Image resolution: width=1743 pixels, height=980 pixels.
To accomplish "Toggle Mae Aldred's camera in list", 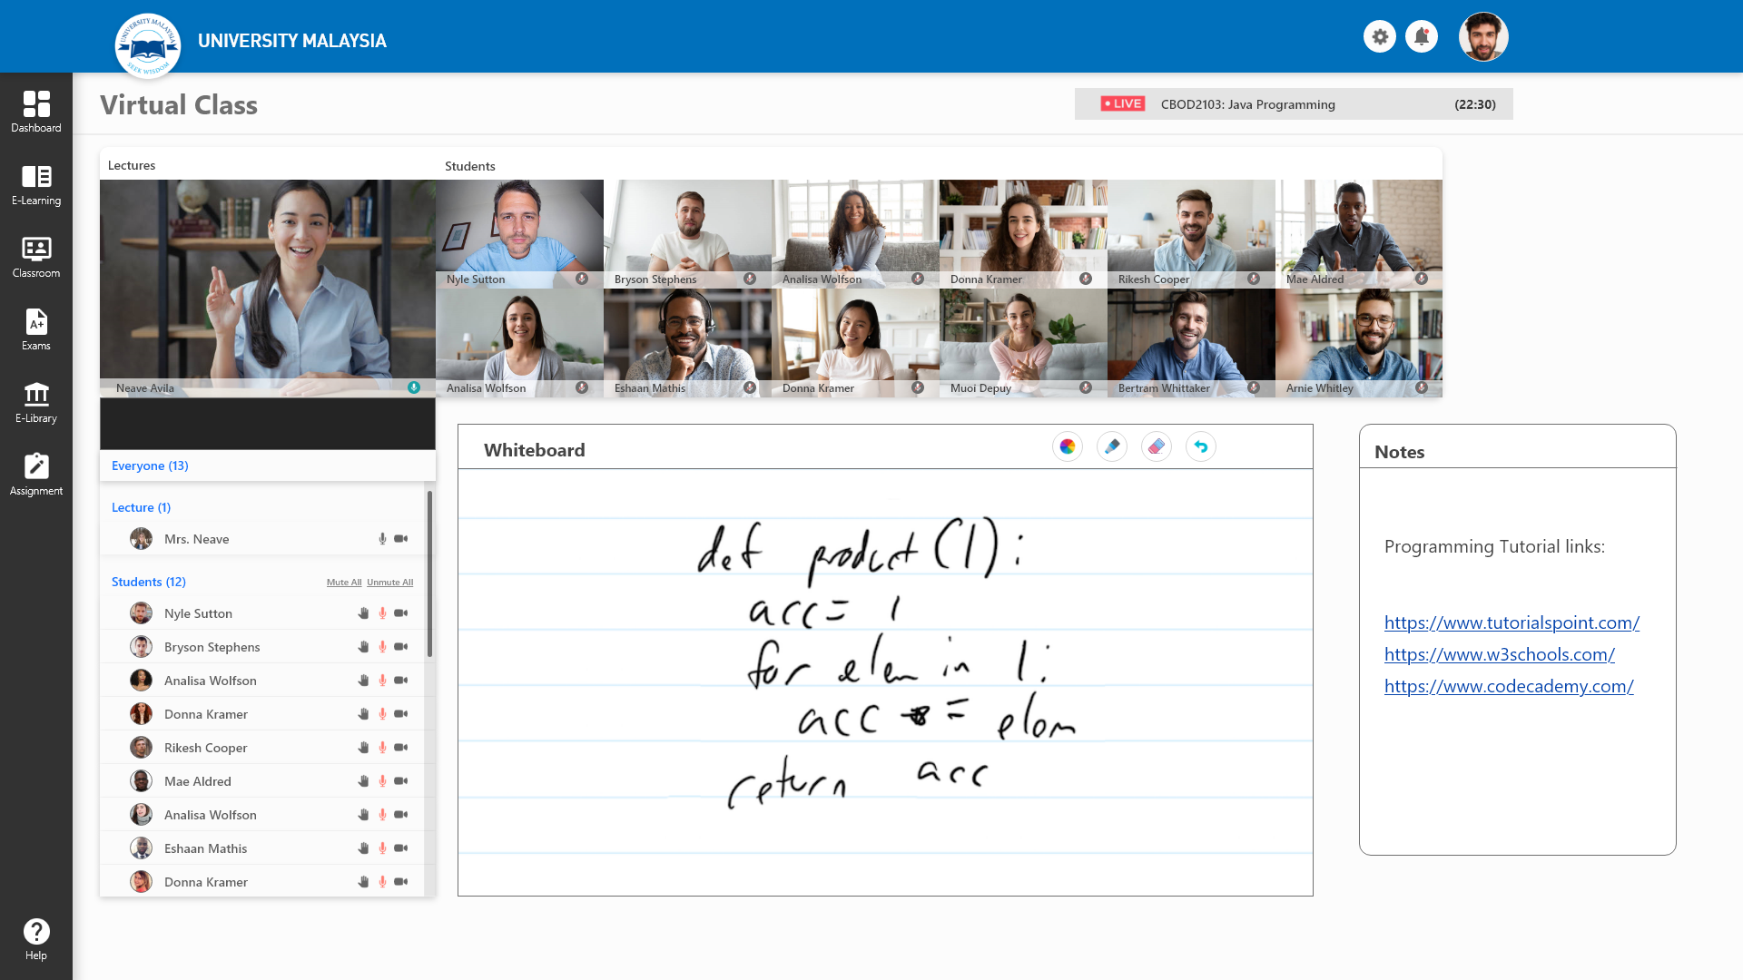I will pos(401,781).
